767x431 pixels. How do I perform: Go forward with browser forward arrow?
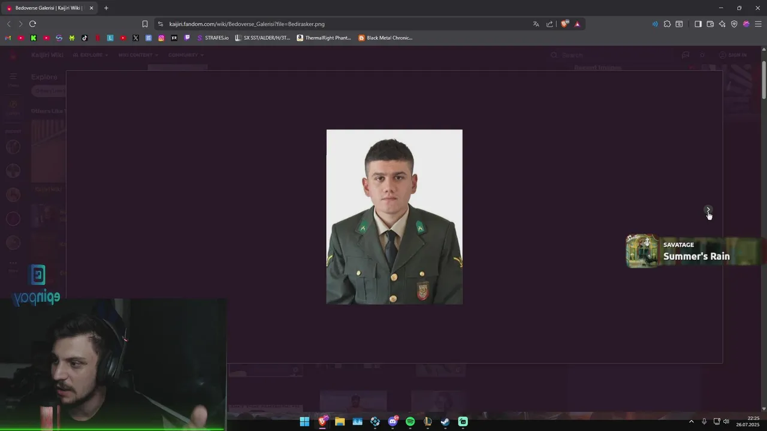20,24
